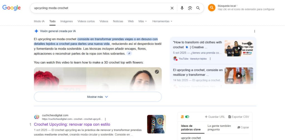The image size is (285, 140).
Task: Click the source link chip icon
Action: (129, 54)
